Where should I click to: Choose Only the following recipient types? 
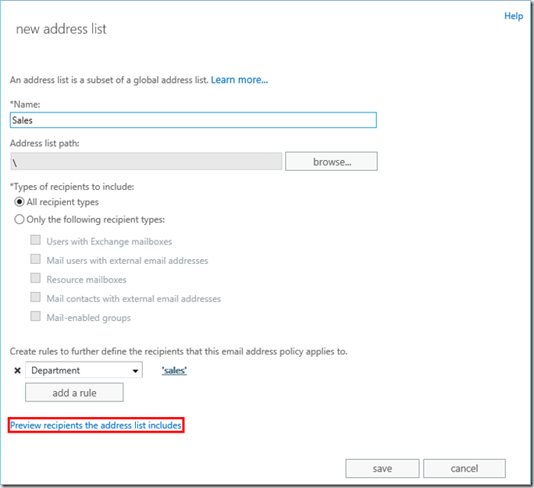(20, 219)
